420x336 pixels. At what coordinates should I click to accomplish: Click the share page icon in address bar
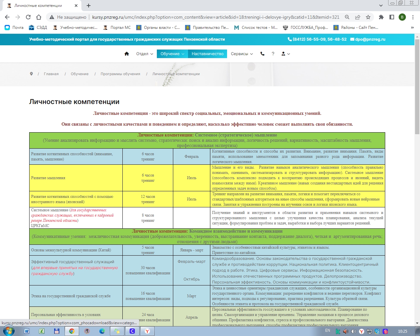358,17
